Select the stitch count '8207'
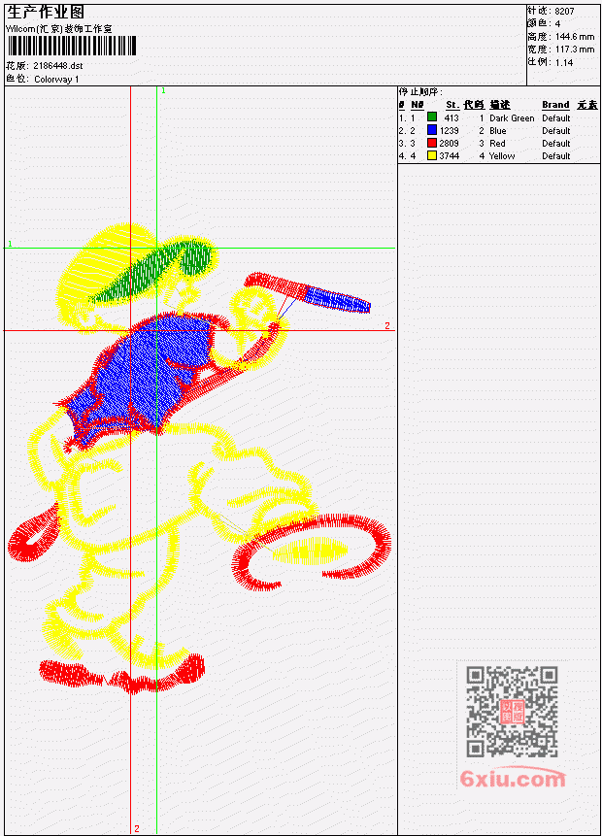 click(564, 12)
